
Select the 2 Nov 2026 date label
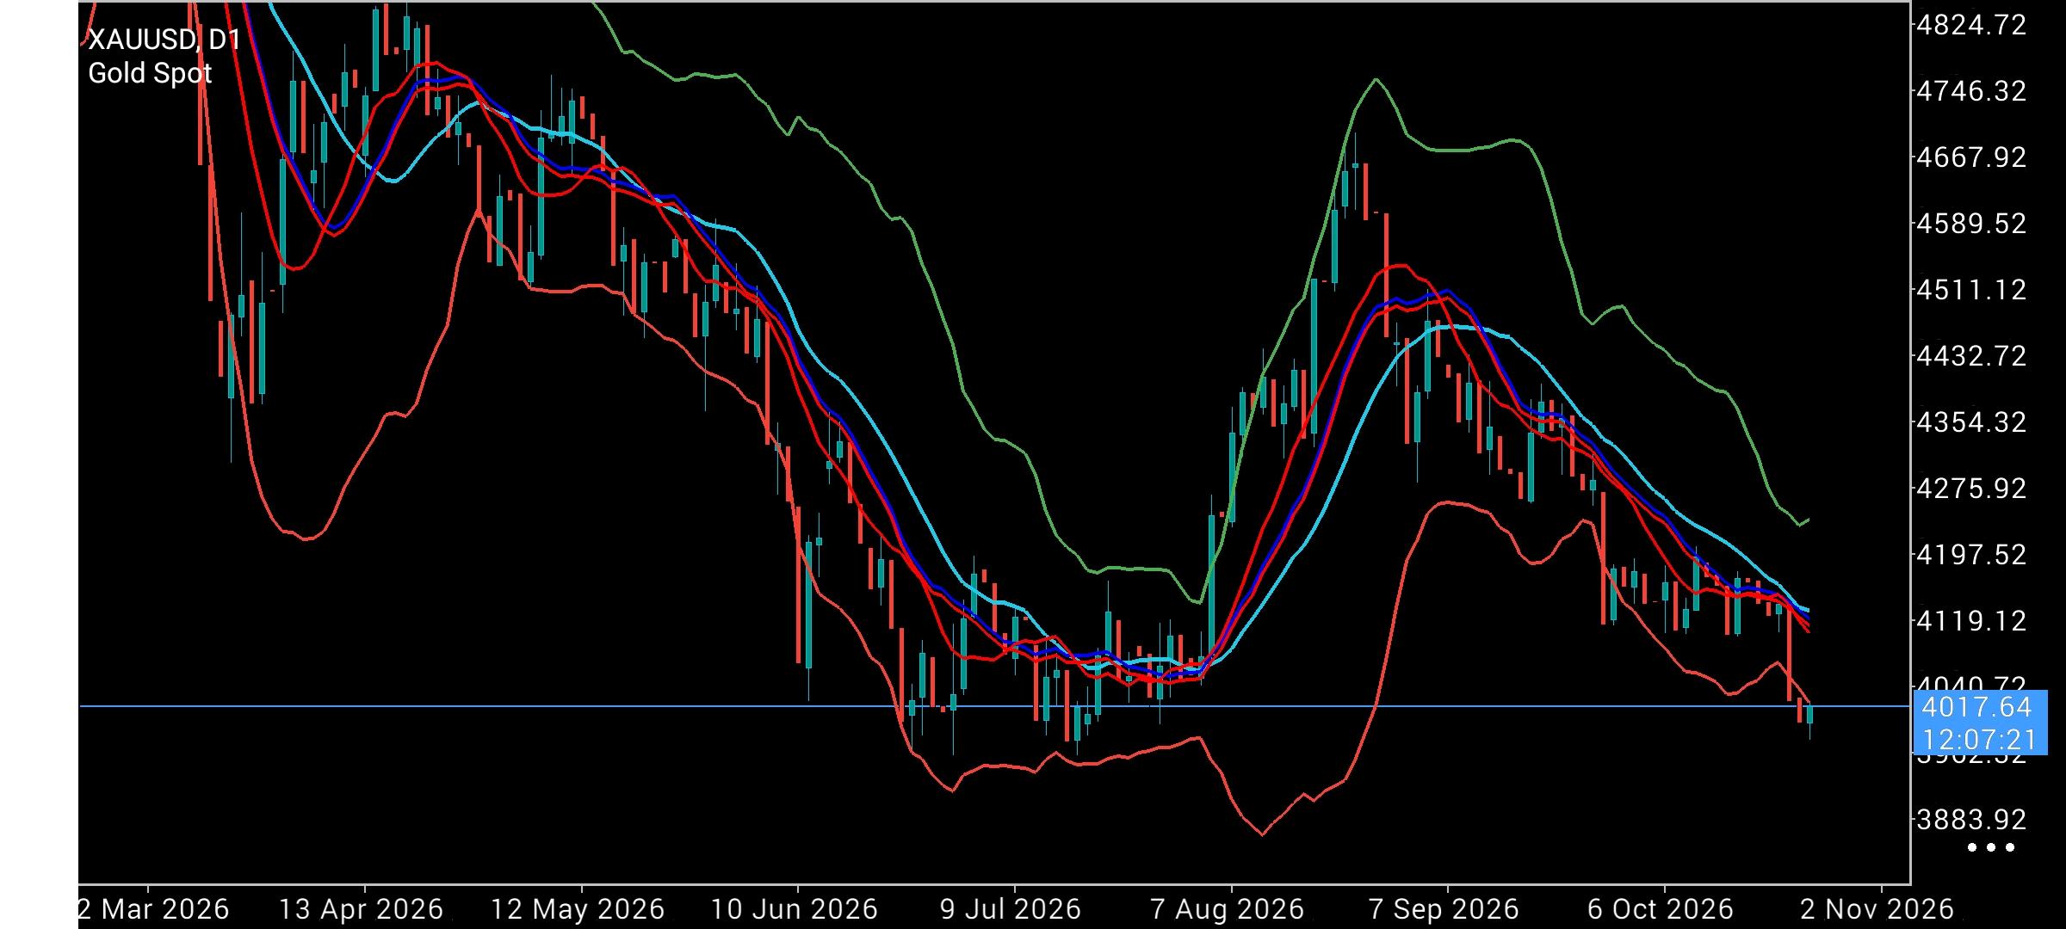tap(1877, 909)
